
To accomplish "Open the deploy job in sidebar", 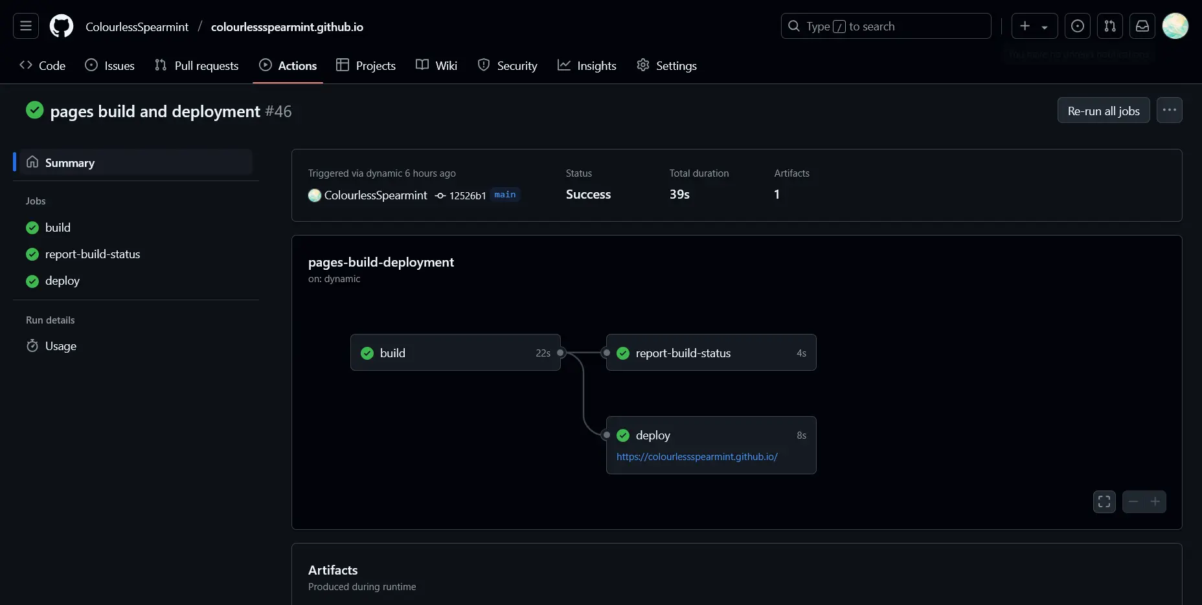I will coord(136,281).
